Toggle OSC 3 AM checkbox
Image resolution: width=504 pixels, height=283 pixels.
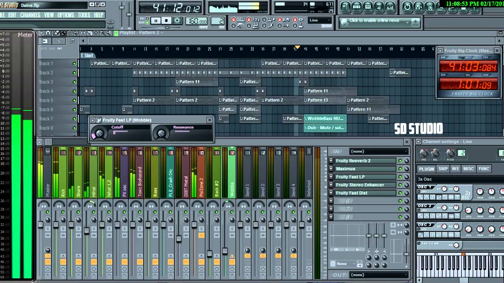[419, 243]
